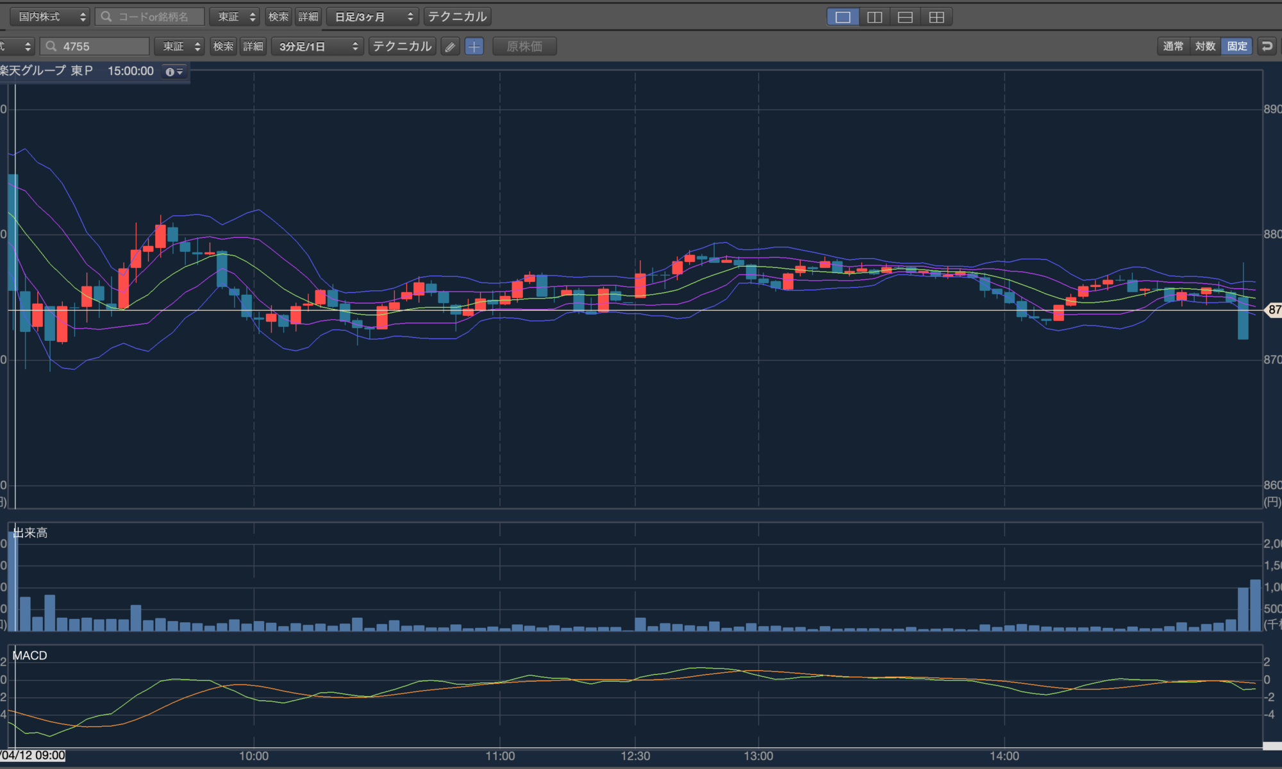Click the 874 price marker on the right axis
This screenshot has width=1282, height=769.
pos(1273,310)
